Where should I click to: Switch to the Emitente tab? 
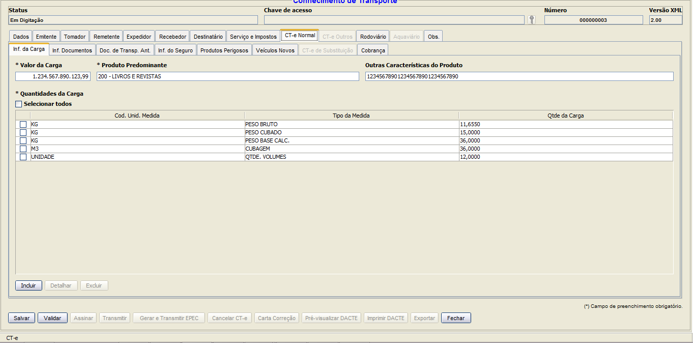[x=46, y=37]
